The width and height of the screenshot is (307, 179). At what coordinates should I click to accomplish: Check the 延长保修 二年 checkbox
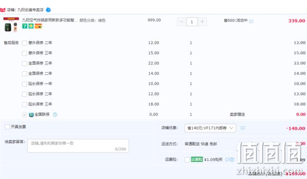click(x=25, y=94)
